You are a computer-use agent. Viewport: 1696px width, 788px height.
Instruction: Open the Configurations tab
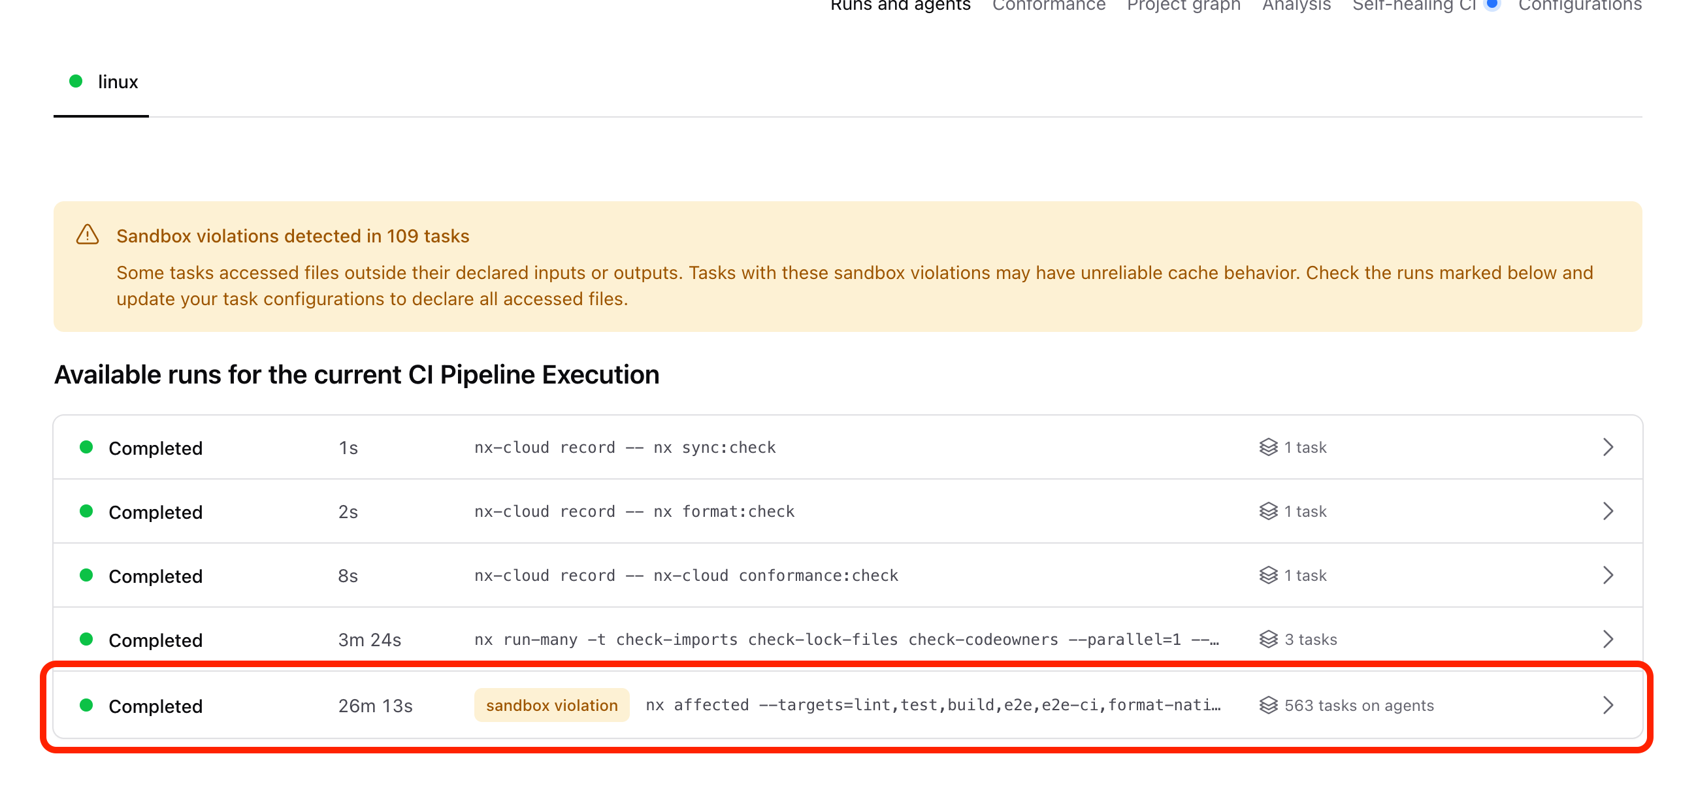(1580, 5)
